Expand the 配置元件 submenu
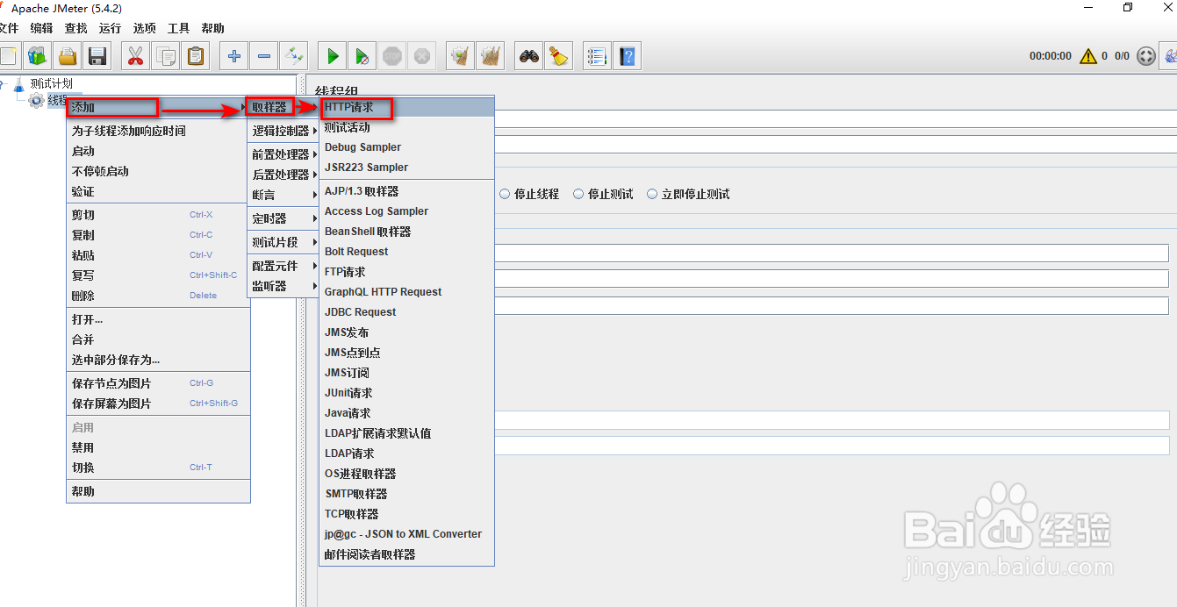Screen dimensions: 1177x607 pos(283,266)
